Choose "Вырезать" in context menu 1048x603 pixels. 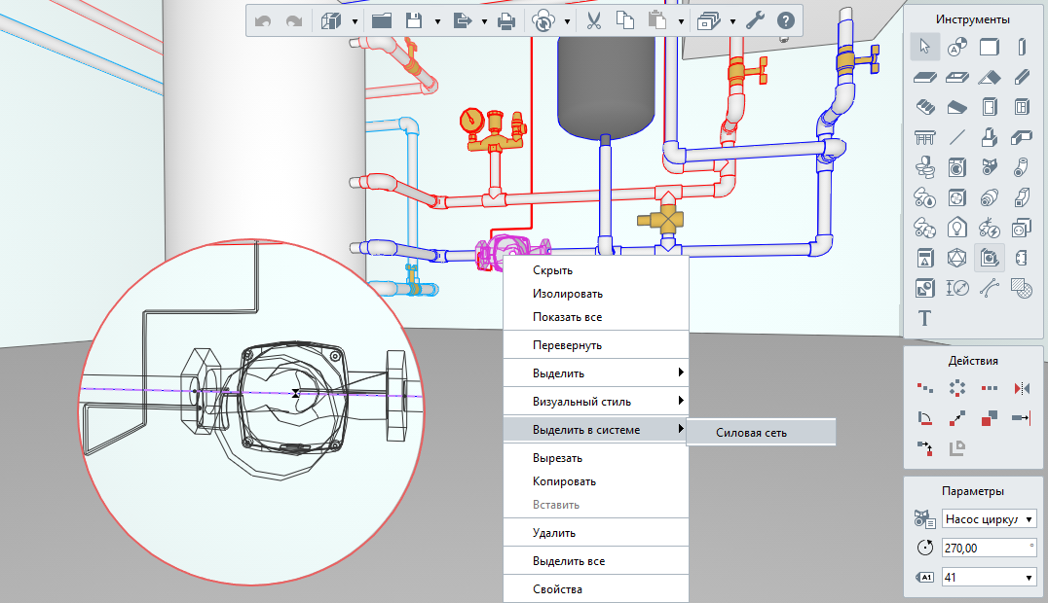[x=595, y=458]
